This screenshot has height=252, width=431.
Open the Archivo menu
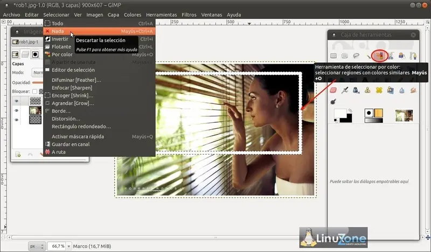click(11, 15)
